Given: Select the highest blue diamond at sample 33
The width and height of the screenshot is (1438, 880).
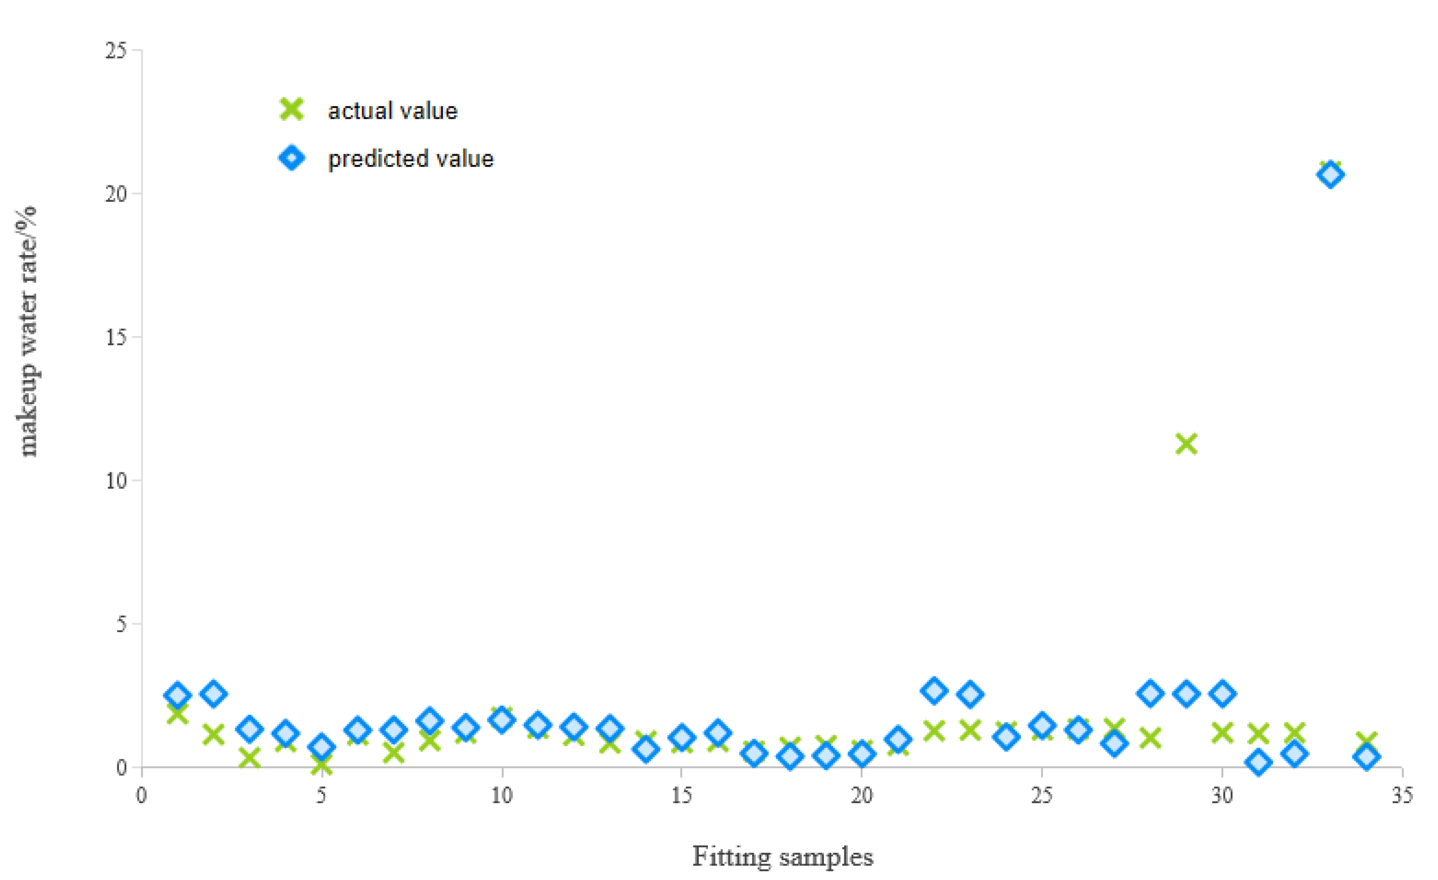Looking at the screenshot, I should (1330, 174).
